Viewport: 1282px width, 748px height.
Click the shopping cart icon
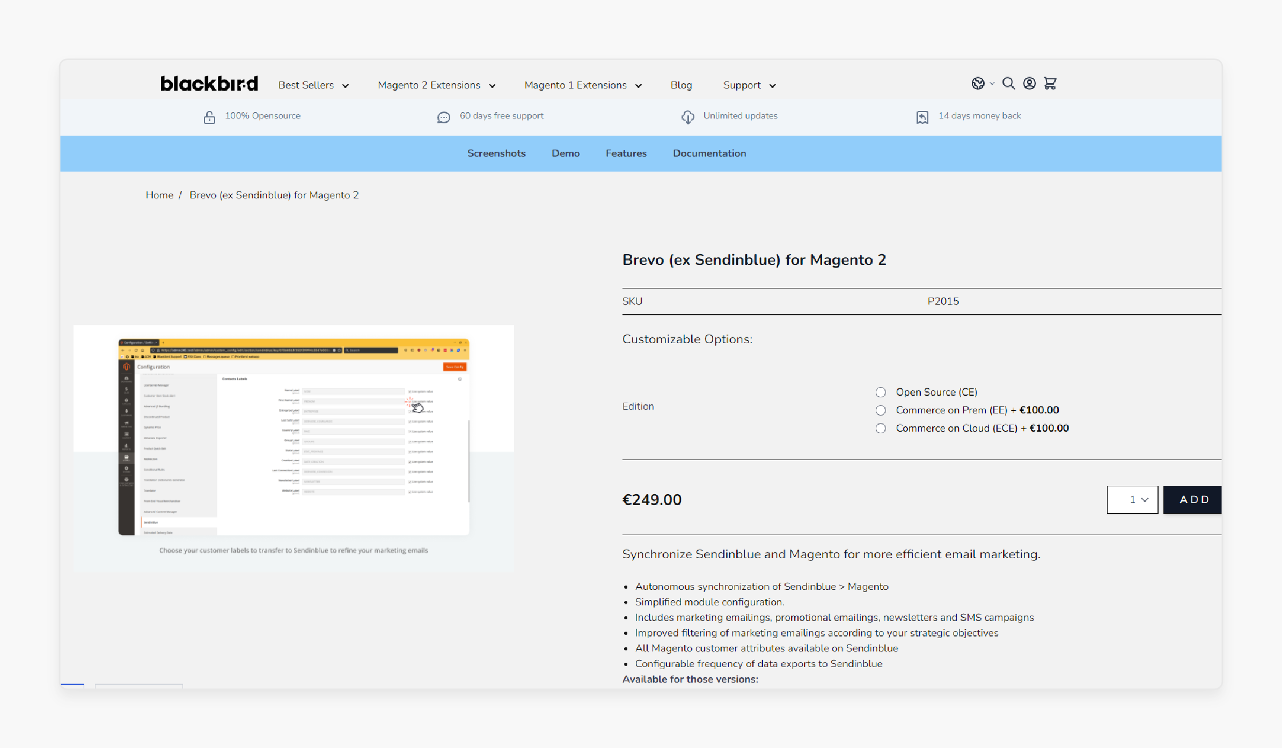(1051, 84)
